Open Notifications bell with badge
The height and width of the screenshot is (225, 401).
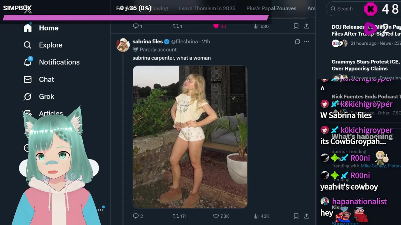tap(28, 62)
